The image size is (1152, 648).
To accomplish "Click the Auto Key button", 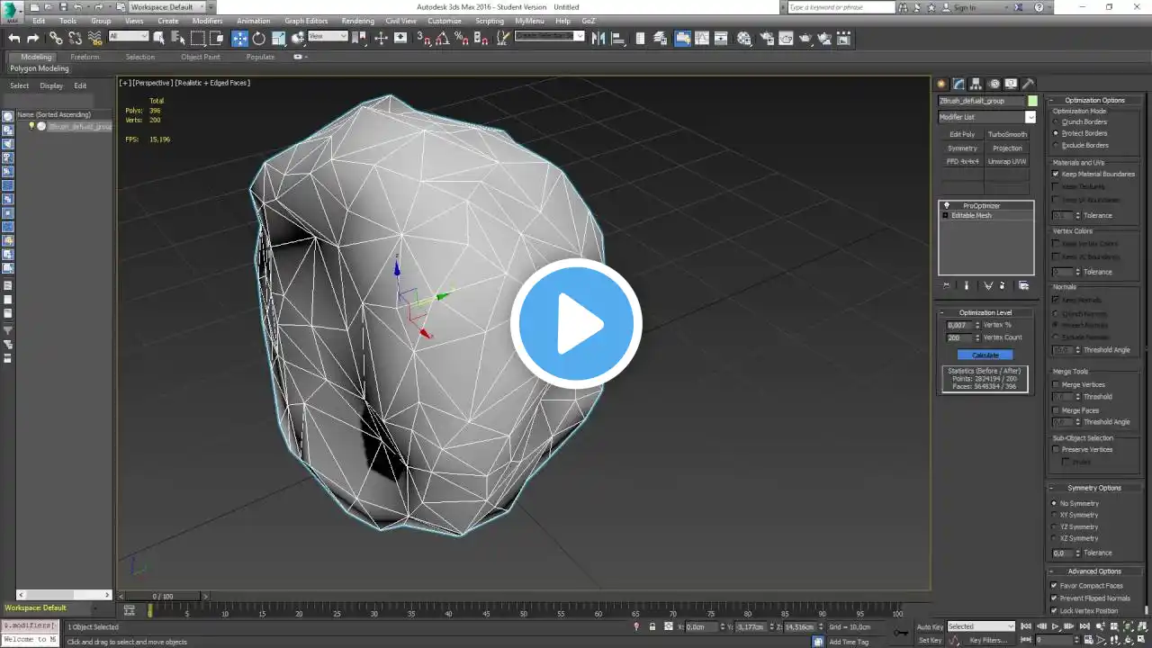I will 930,626.
